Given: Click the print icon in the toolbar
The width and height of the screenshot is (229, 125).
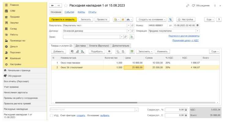Looking at the screenshot, I should pyautogui.click(x=128, y=19).
